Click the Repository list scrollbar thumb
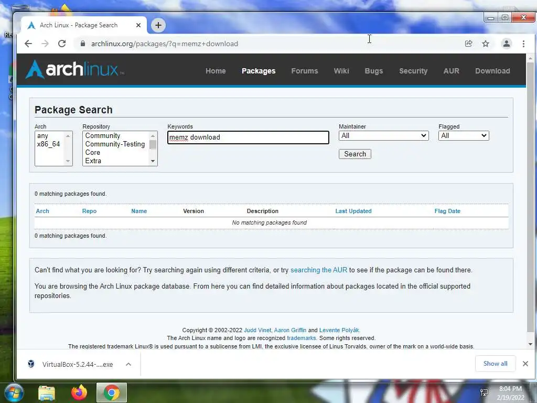537x403 pixels. click(x=153, y=145)
